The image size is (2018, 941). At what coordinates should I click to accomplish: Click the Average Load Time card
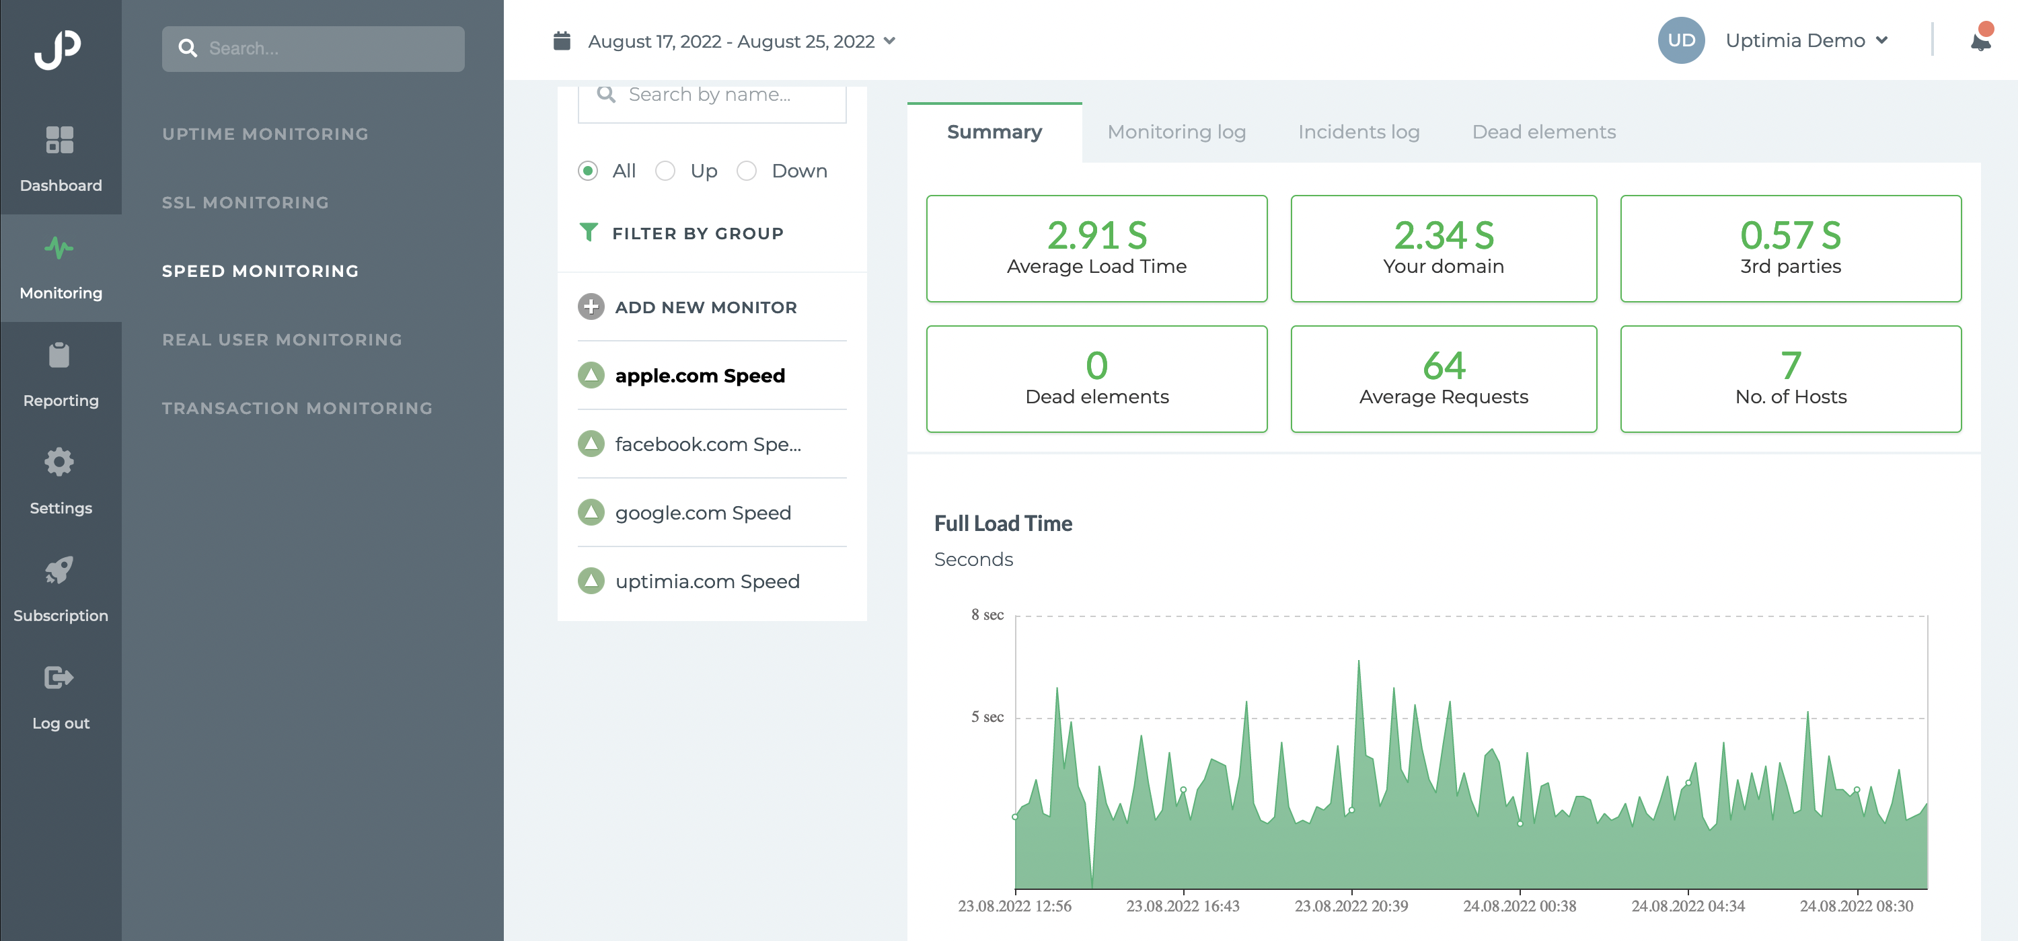click(1096, 248)
